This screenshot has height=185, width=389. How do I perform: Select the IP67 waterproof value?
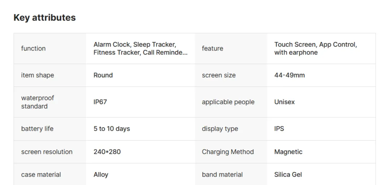(x=100, y=102)
